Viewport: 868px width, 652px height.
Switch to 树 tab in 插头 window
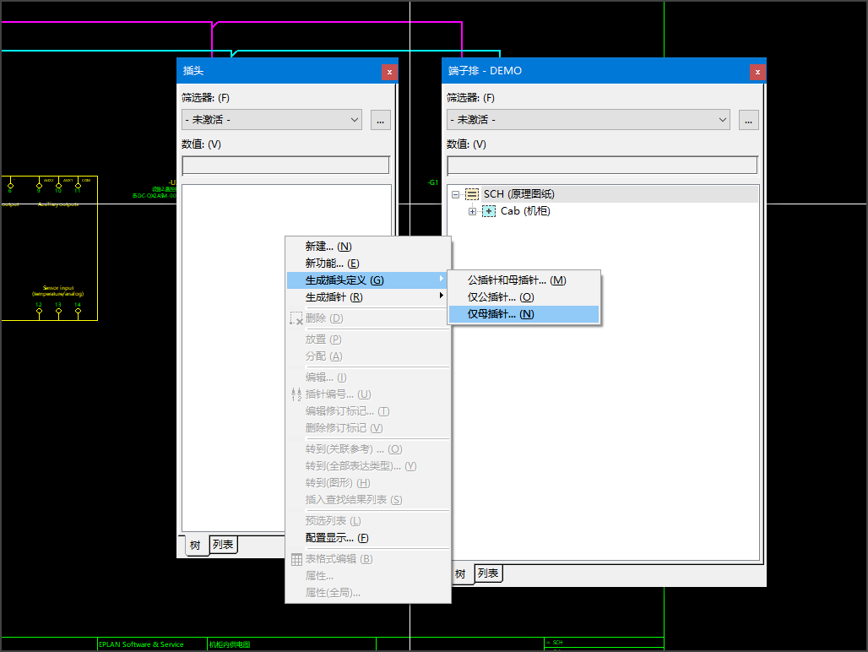coord(195,546)
